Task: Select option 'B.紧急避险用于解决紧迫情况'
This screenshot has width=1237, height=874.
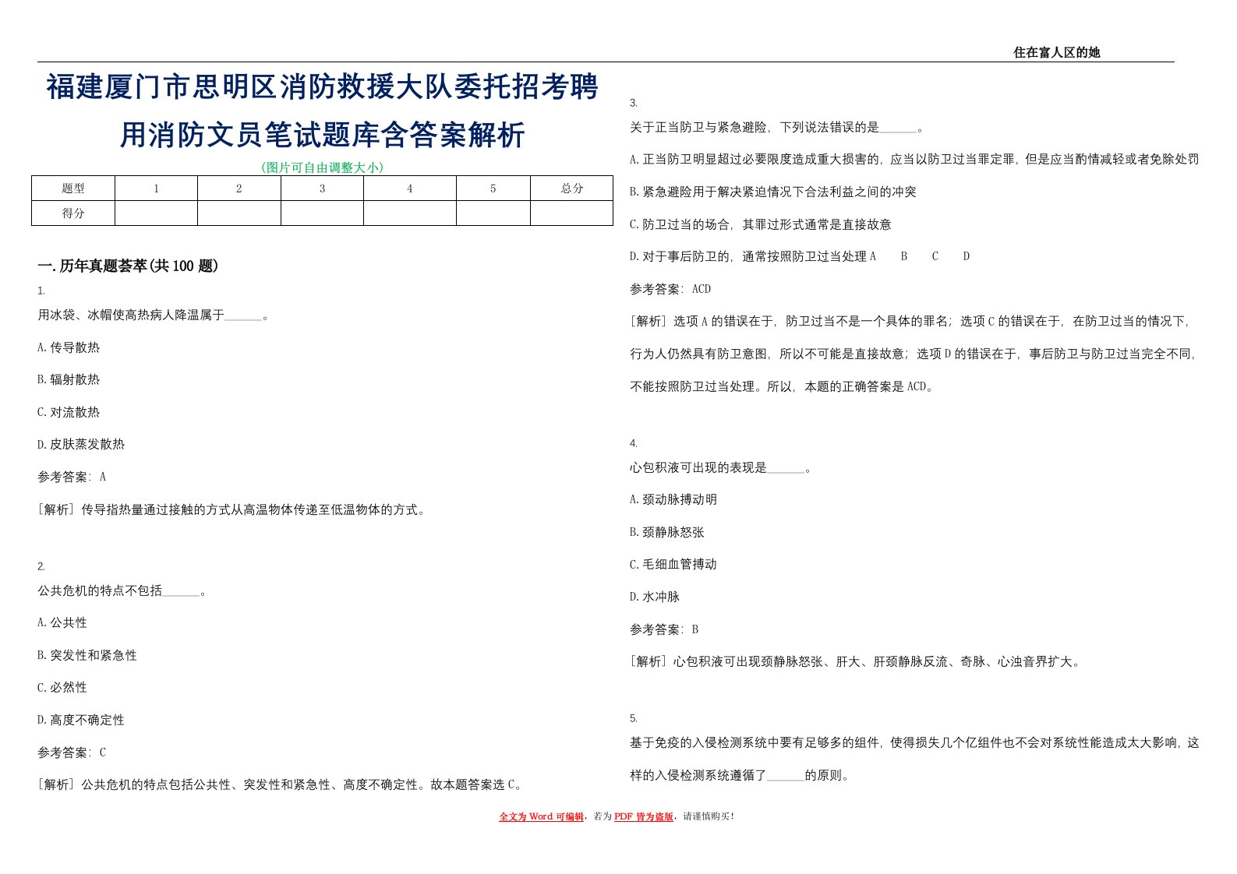Action: 773,192
